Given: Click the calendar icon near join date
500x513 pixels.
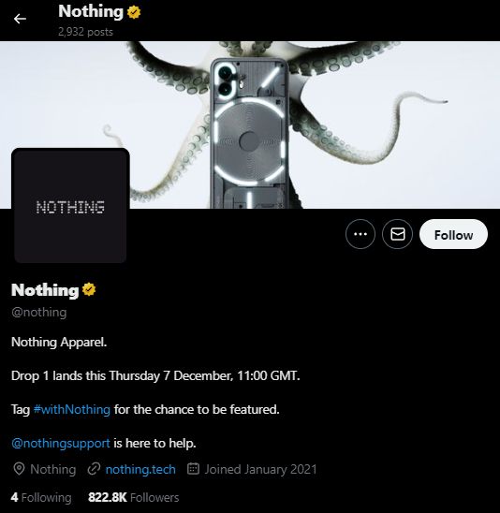Looking at the screenshot, I should tap(193, 469).
